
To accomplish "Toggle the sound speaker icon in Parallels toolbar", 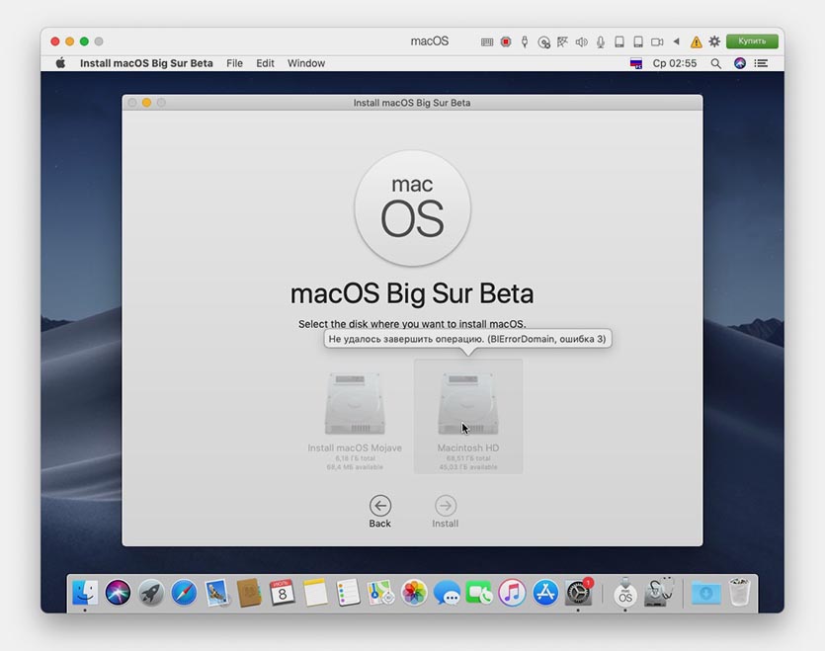I will [581, 41].
